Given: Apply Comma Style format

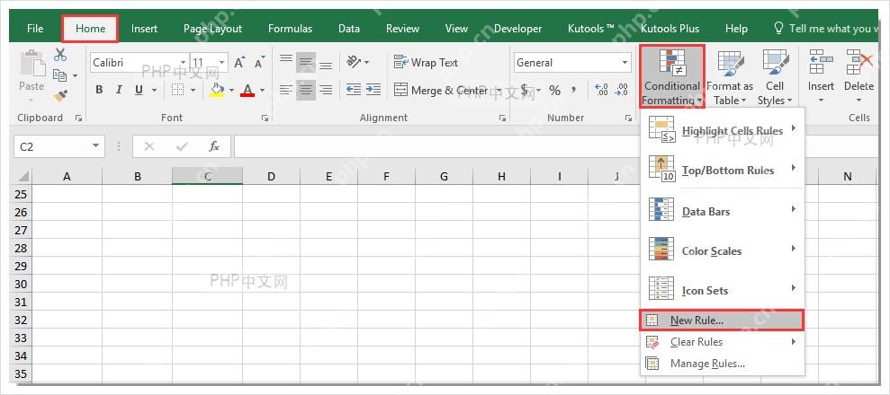Looking at the screenshot, I should [574, 90].
